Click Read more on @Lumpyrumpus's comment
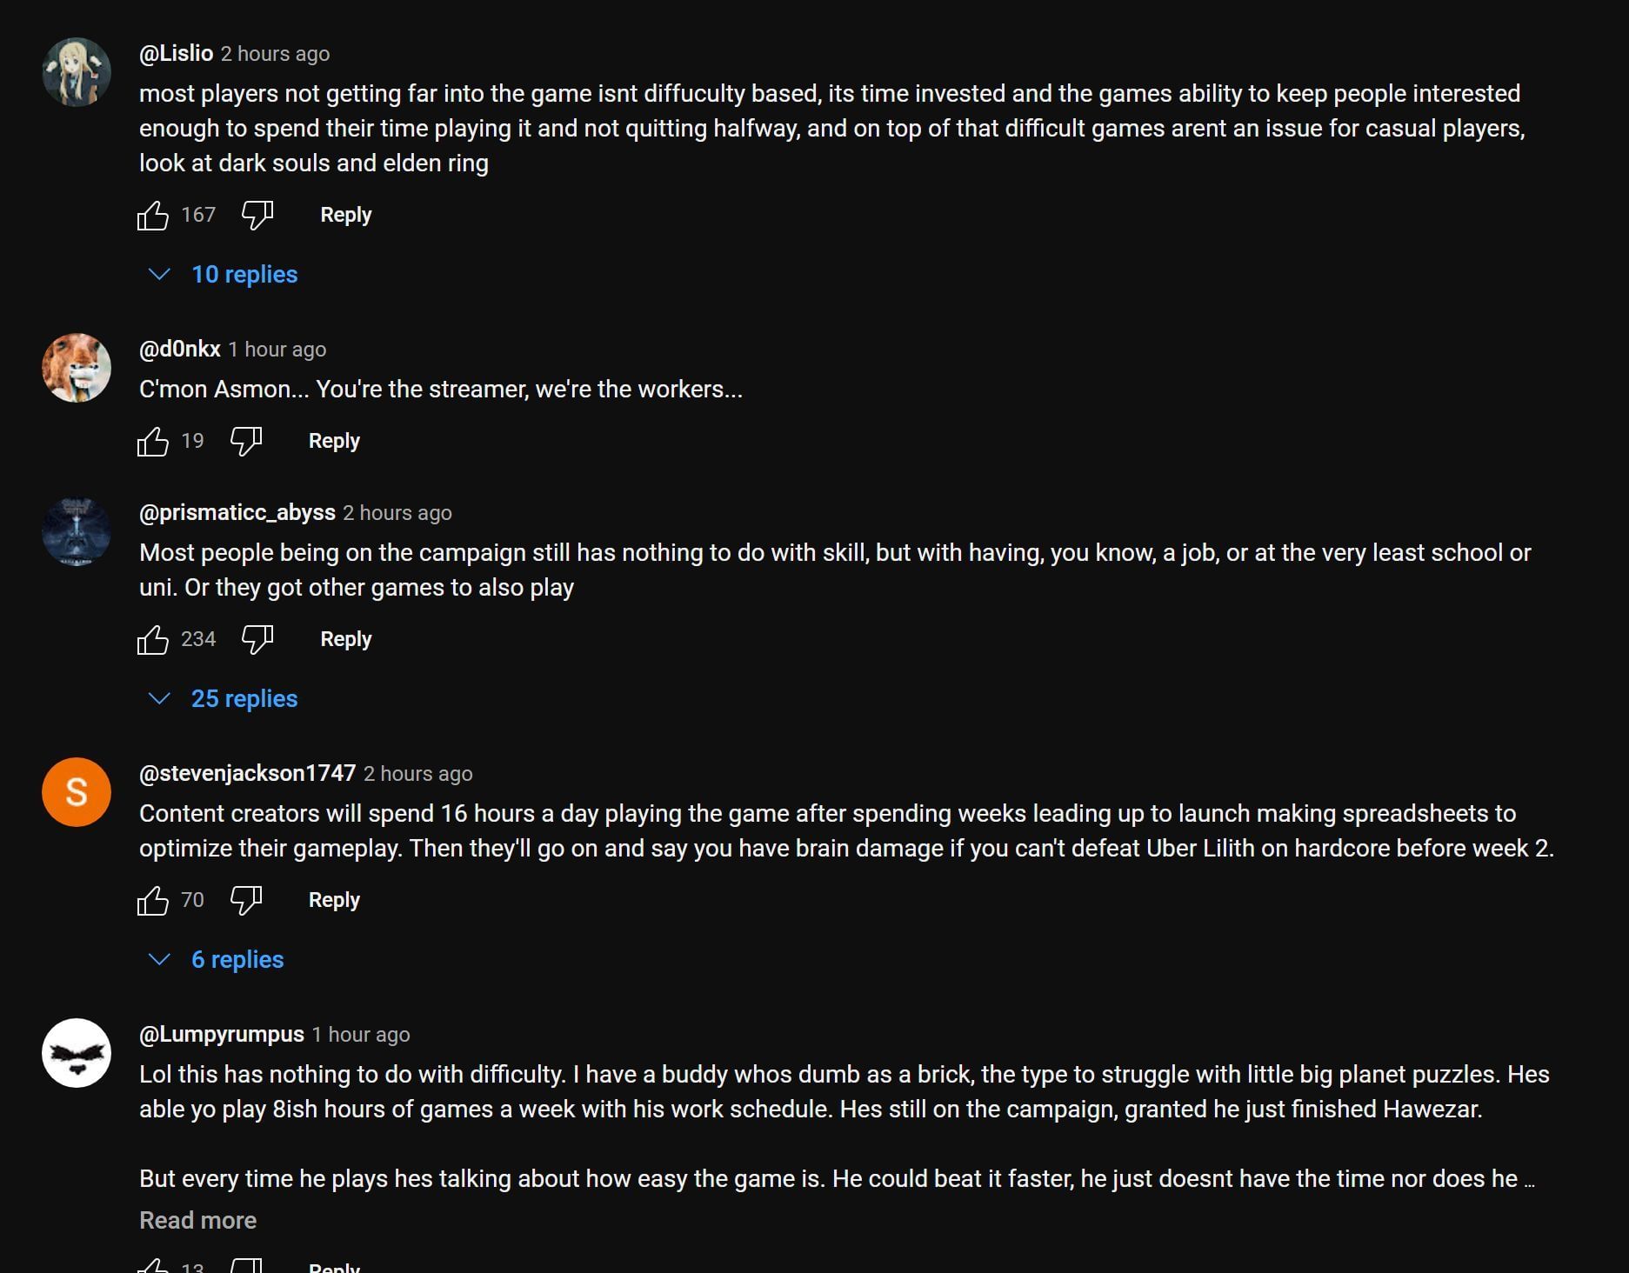 point(197,1220)
